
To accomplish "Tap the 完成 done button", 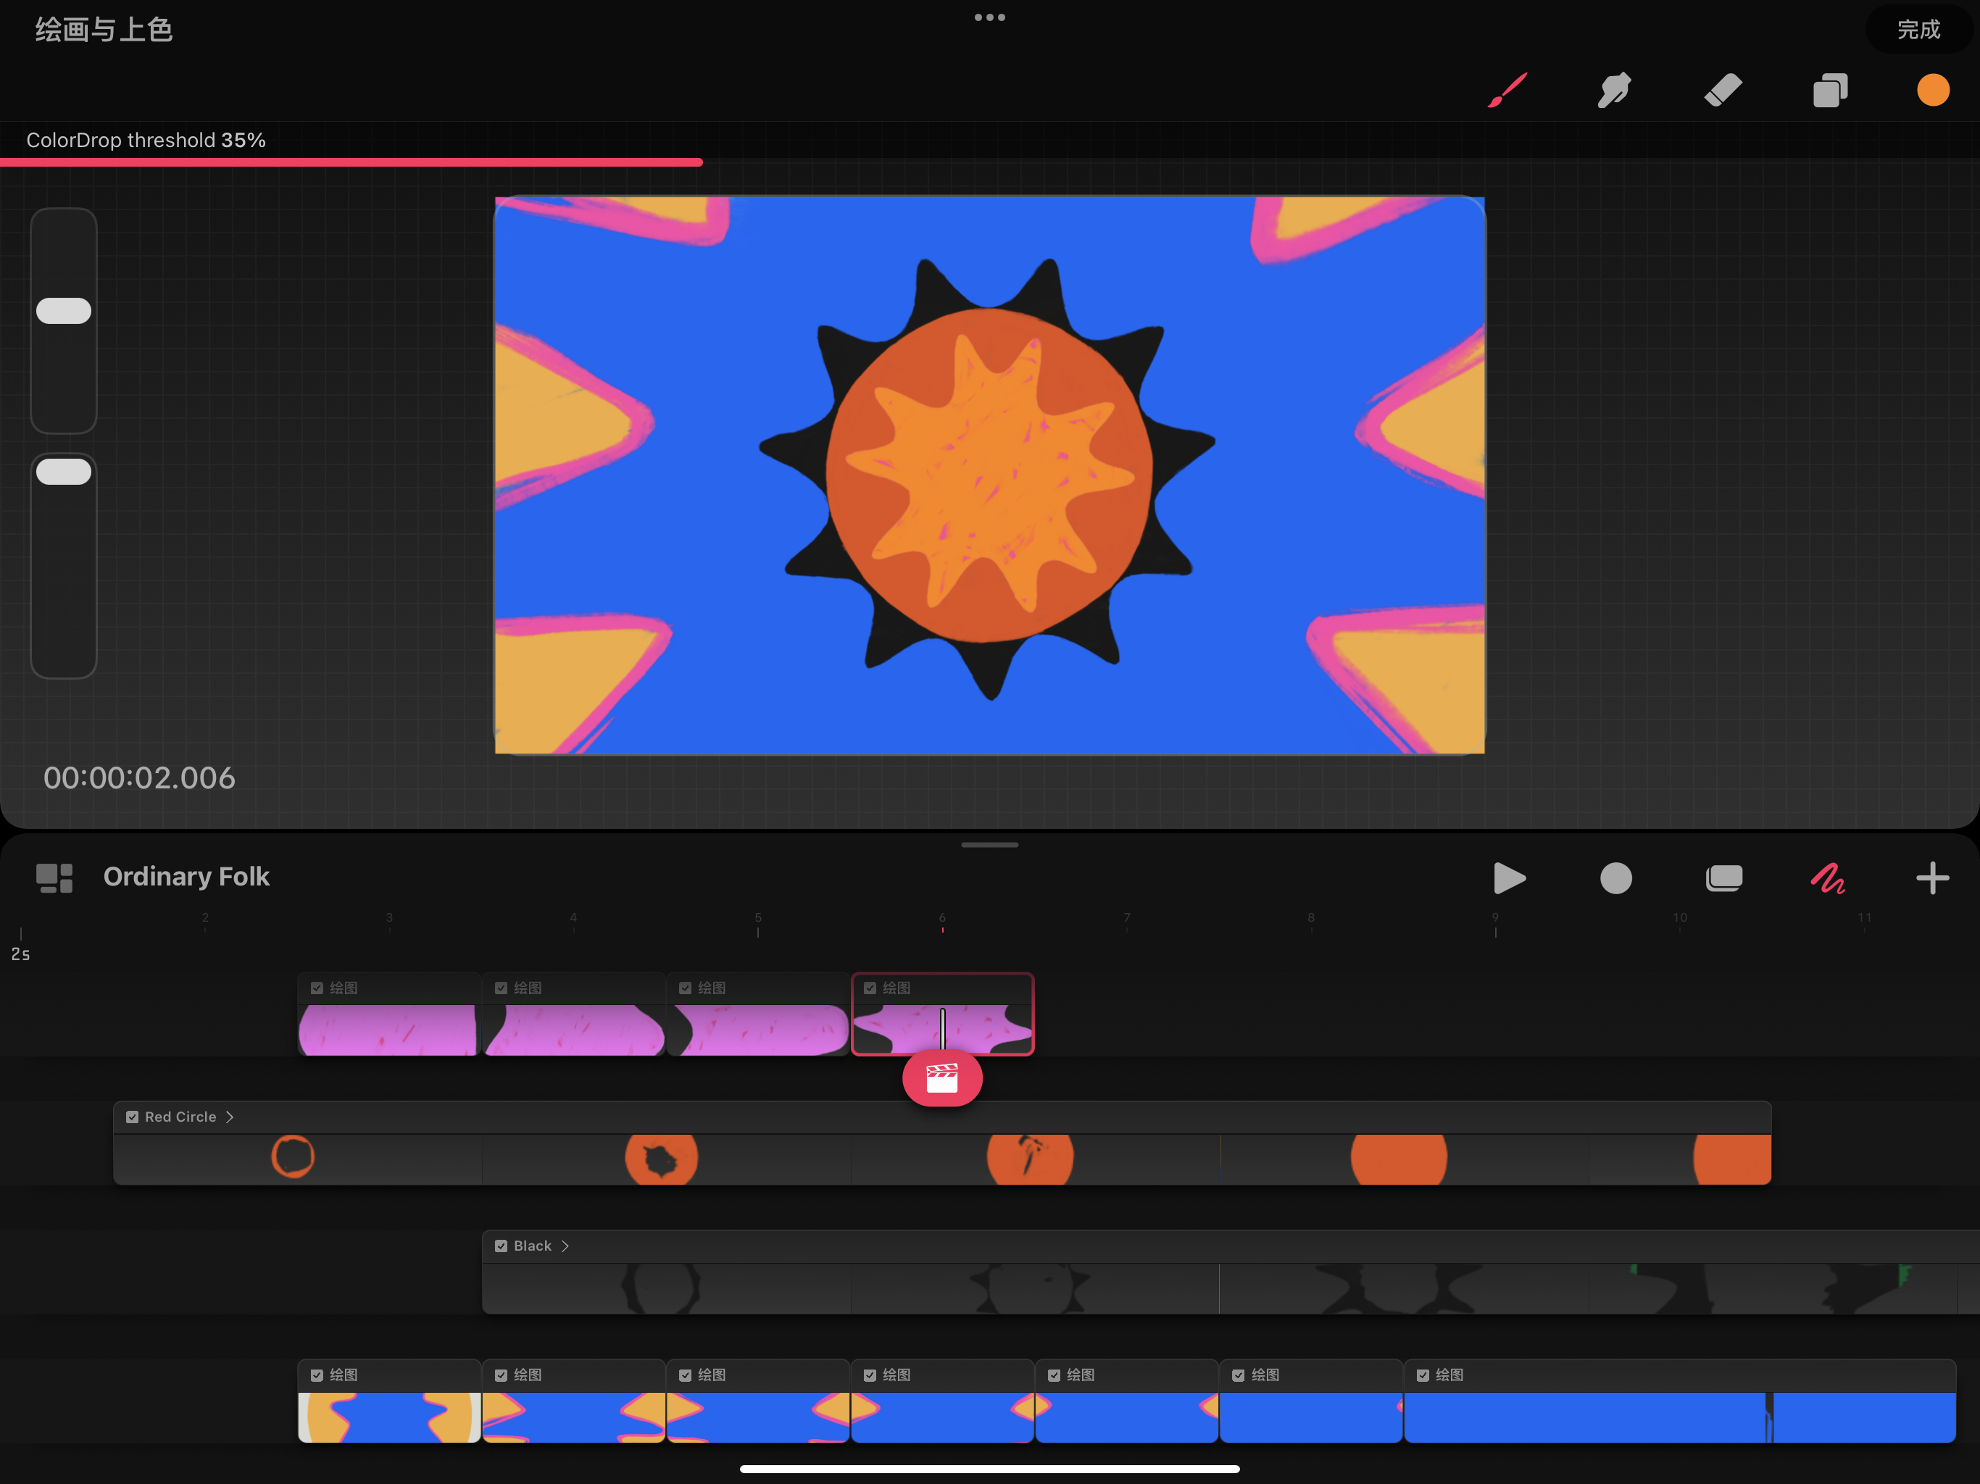I will click(1918, 30).
